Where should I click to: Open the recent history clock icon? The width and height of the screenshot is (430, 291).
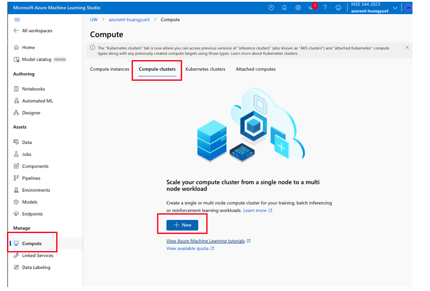(271, 7)
